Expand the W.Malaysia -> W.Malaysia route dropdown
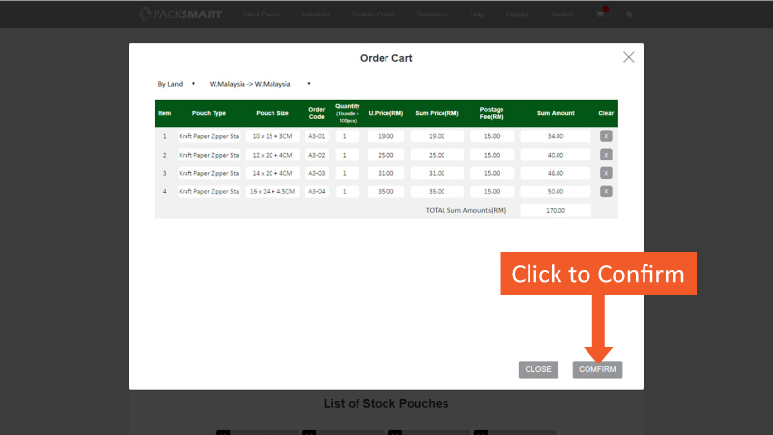This screenshot has height=435, width=773. coord(259,84)
